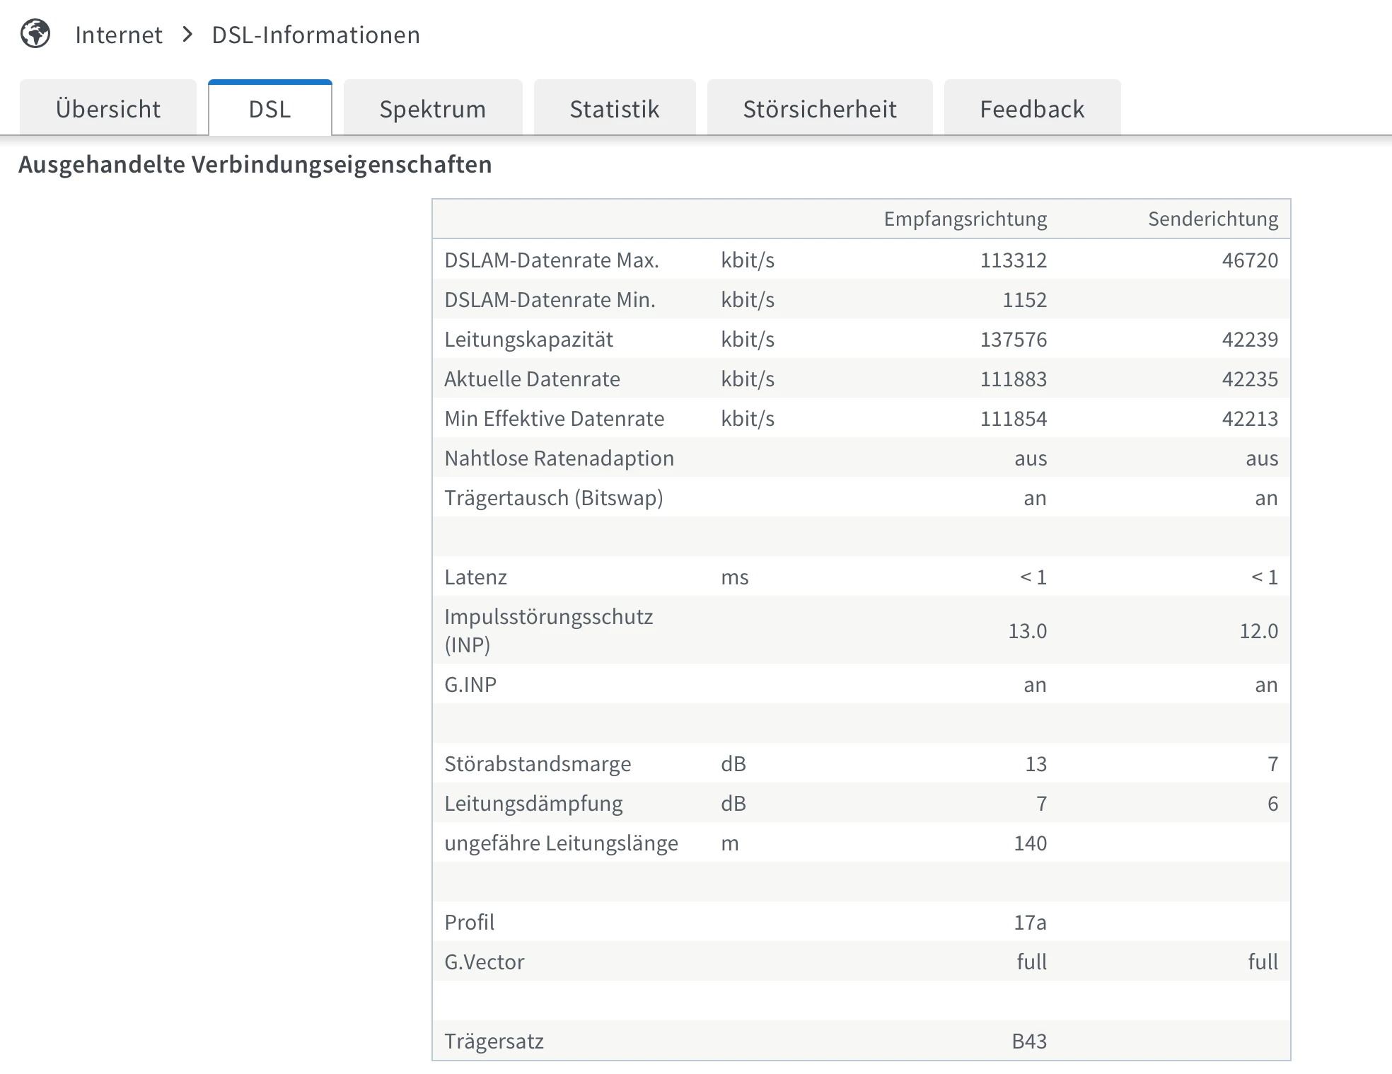The height and width of the screenshot is (1074, 1392).
Task: Click the Senderichtung column header
Action: click(x=1212, y=219)
